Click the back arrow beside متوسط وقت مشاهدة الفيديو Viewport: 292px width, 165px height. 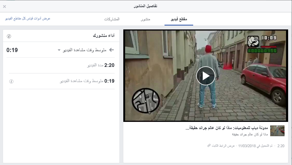tap(111, 50)
